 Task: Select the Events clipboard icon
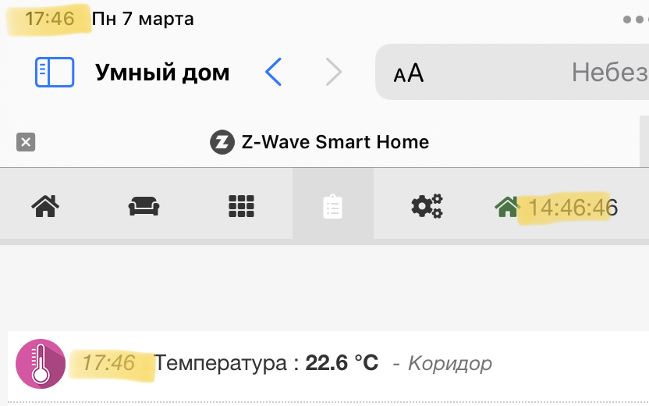333,206
